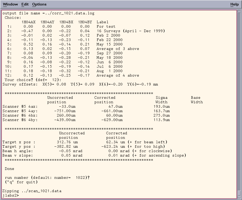Screen dimensions: 242x200
Task: Click the output file name corr_1021.data.log
Action: coord(73,13)
